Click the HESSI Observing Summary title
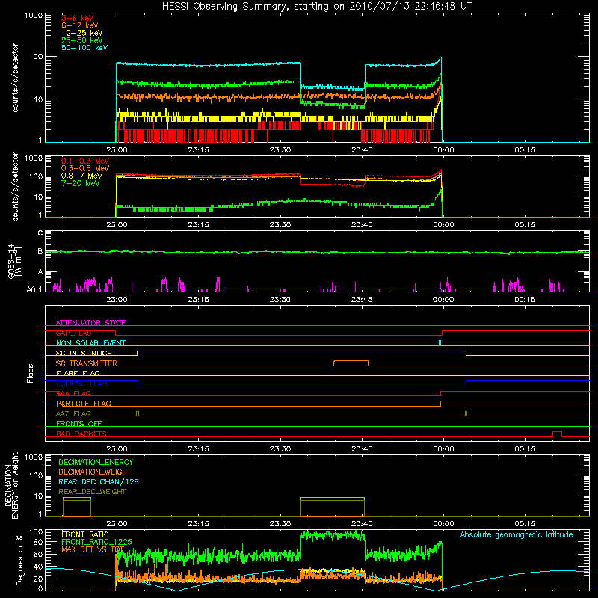The width and height of the screenshot is (598, 598). (316, 6)
